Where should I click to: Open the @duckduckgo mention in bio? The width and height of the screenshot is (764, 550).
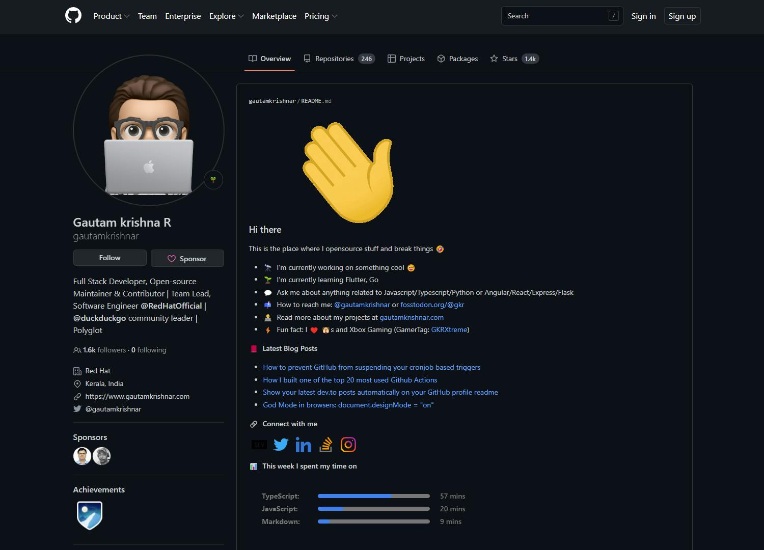pyautogui.click(x=99, y=318)
